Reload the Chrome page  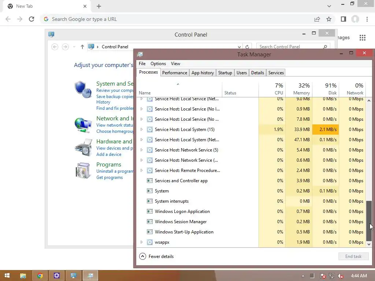[x=31, y=19]
